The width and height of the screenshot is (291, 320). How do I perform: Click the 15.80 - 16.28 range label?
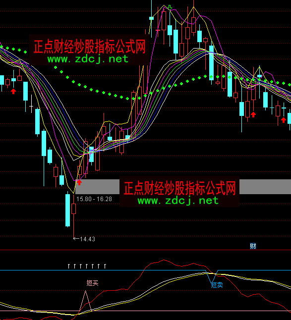pos(94,199)
